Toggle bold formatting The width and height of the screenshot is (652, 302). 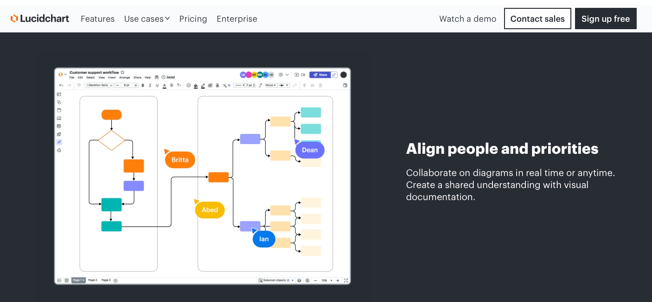click(143, 85)
